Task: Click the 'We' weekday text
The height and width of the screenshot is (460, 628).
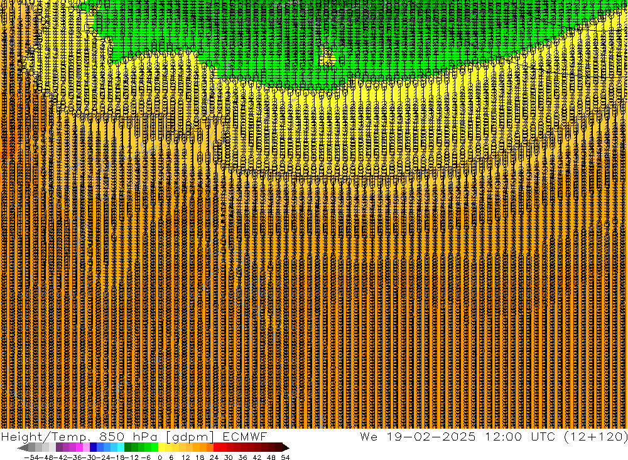Action: [369, 437]
